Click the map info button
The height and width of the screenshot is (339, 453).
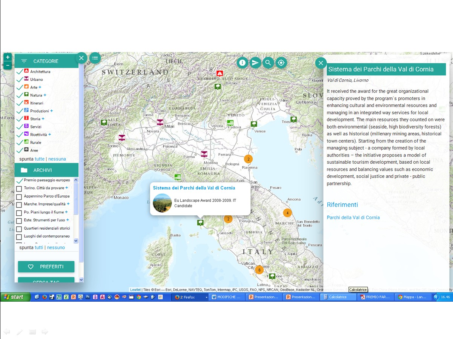click(x=242, y=63)
